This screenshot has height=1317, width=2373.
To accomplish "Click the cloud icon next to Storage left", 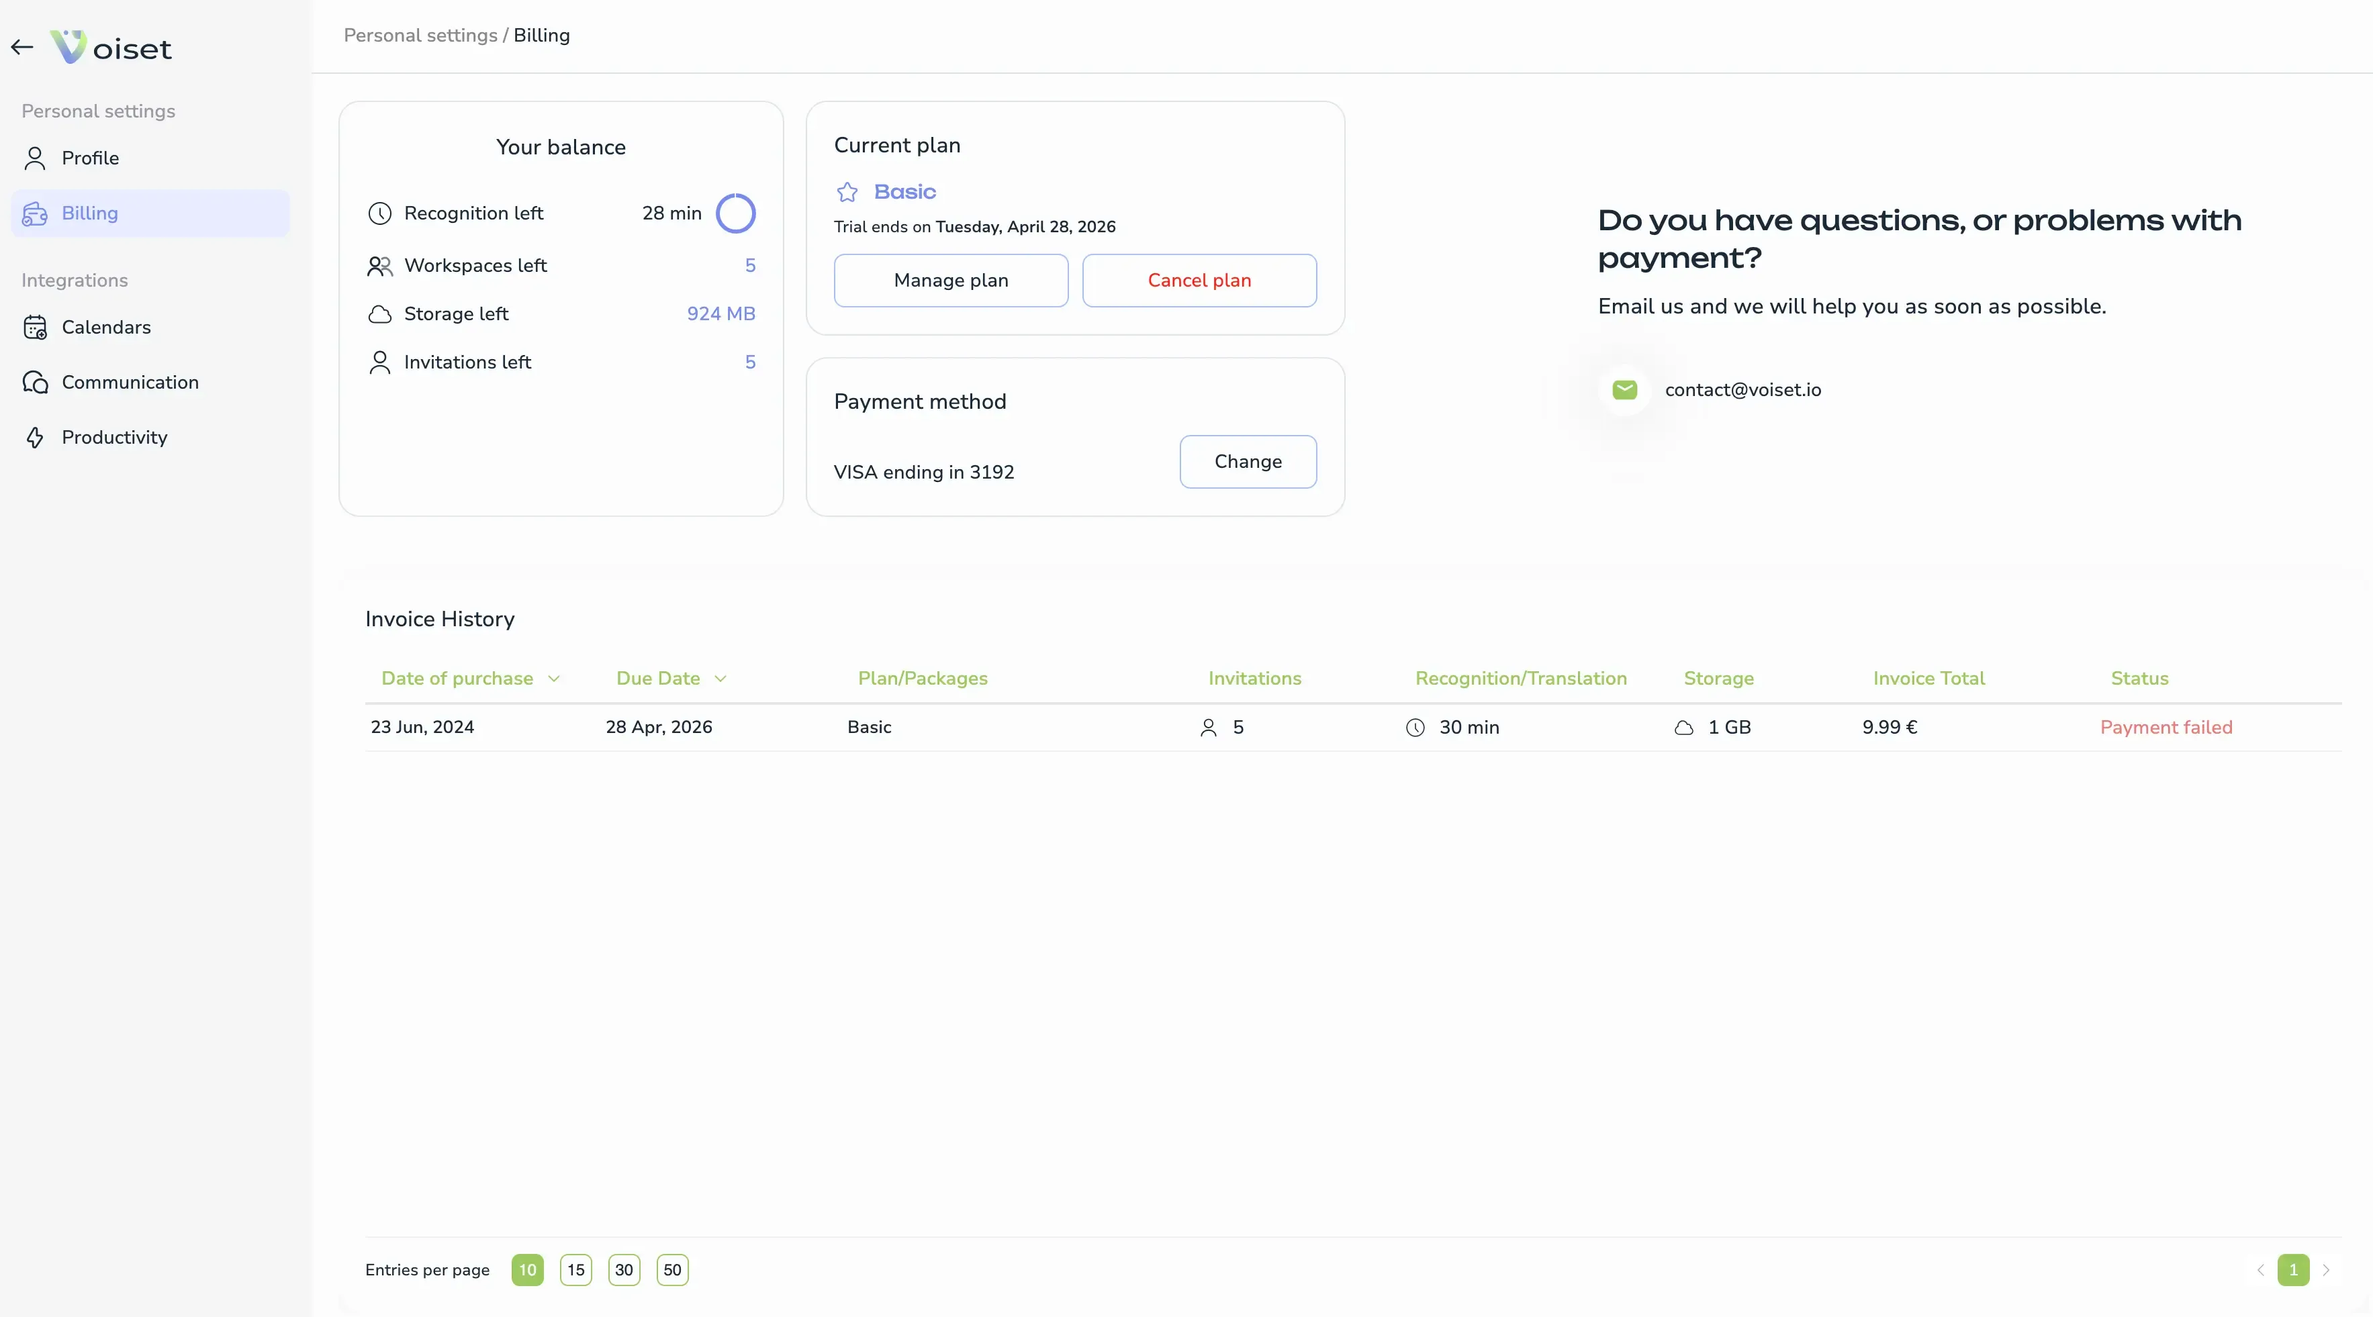I will 381,314.
